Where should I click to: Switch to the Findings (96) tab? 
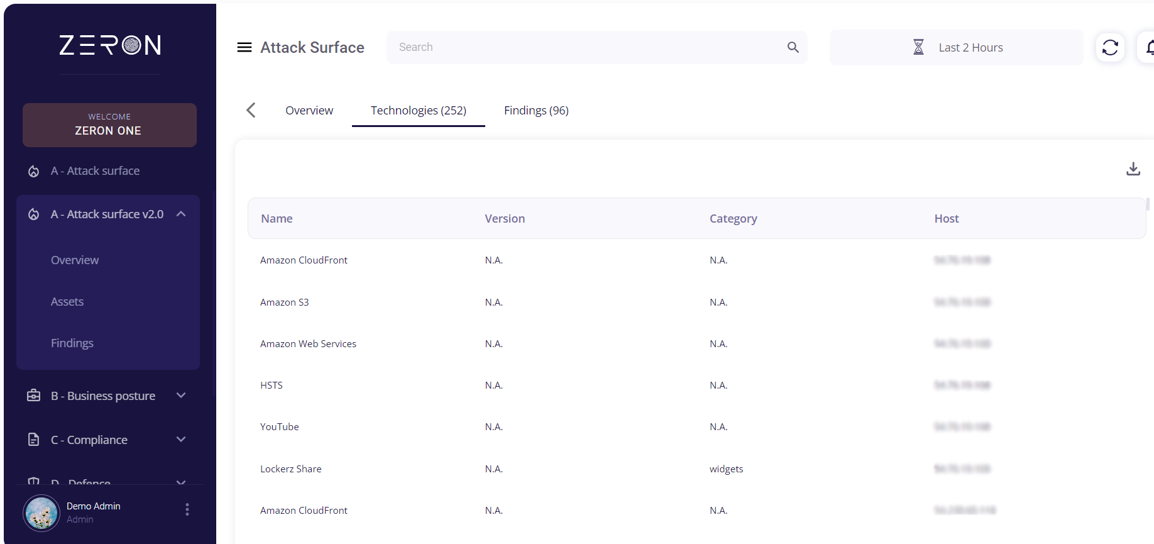pos(536,110)
